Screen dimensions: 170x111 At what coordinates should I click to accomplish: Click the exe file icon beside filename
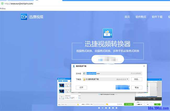pyautogui.click(x=85, y=73)
